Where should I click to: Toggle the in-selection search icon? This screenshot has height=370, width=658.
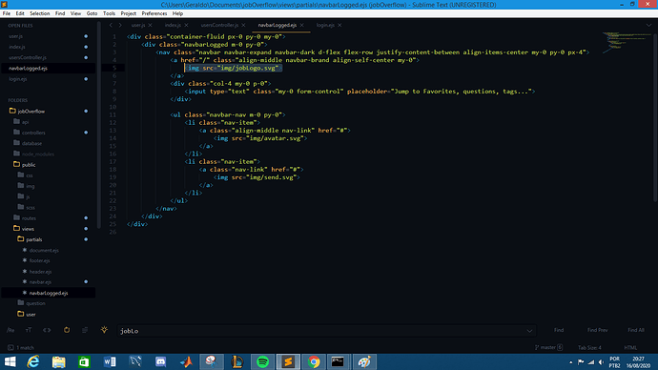tap(85, 330)
